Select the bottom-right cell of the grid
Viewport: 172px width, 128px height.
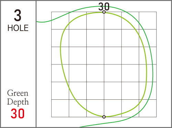148,108
